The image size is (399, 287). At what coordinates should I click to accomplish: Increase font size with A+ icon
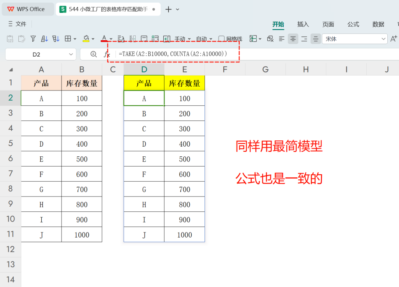coord(394,39)
